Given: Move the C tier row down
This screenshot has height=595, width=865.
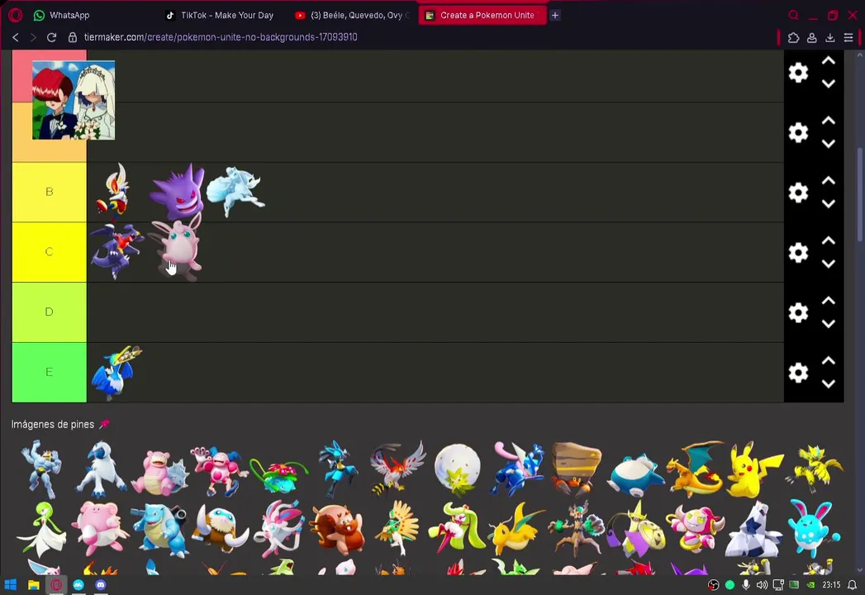Looking at the screenshot, I should [x=829, y=264].
